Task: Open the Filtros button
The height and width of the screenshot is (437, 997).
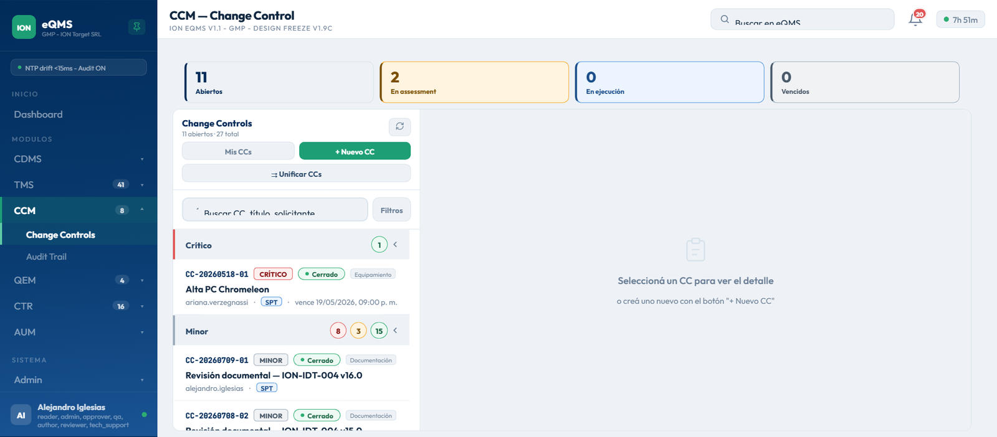Action: (x=391, y=210)
